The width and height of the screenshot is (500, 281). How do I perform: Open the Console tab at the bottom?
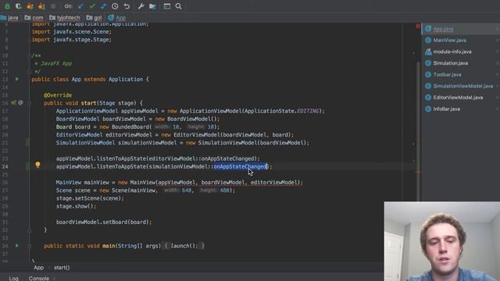pyautogui.click(x=39, y=278)
